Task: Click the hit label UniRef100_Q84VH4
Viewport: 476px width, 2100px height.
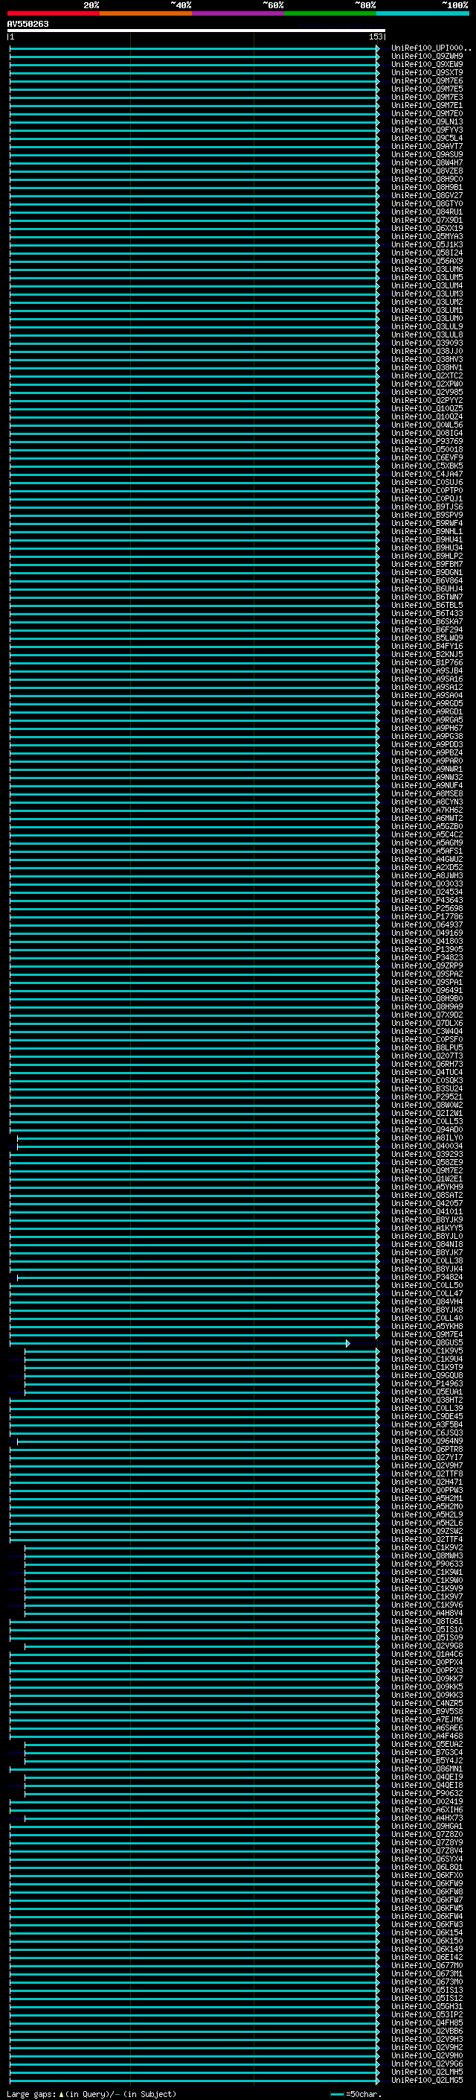Action: [427, 1302]
